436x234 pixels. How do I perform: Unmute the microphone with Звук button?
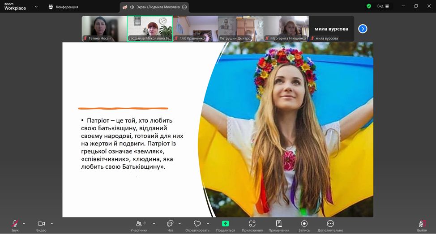15,224
